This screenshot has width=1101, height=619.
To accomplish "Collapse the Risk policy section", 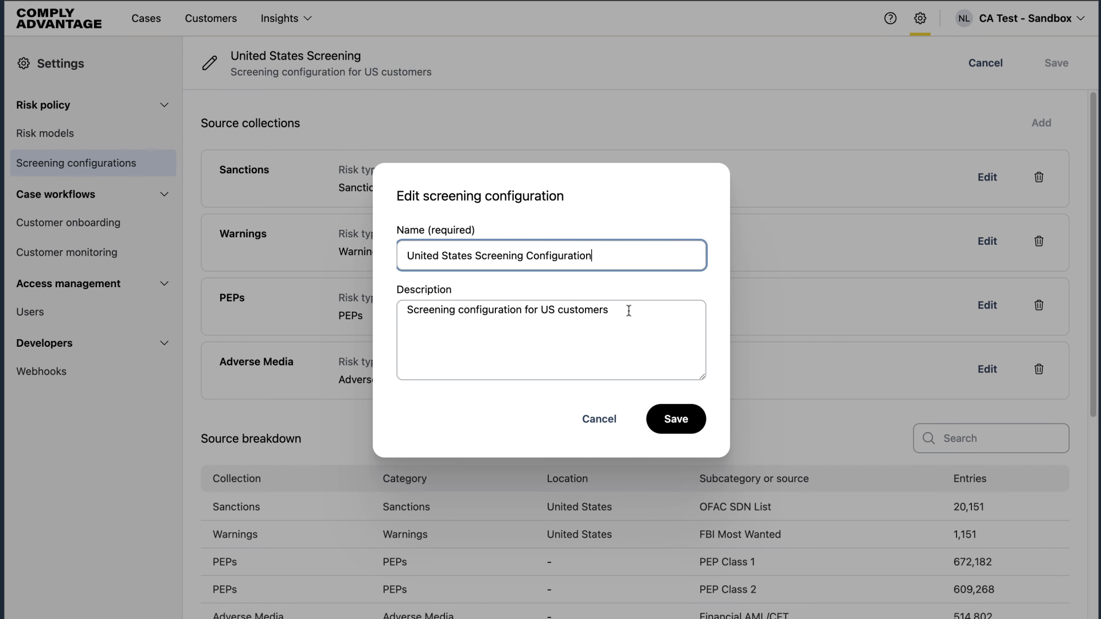I will [165, 105].
